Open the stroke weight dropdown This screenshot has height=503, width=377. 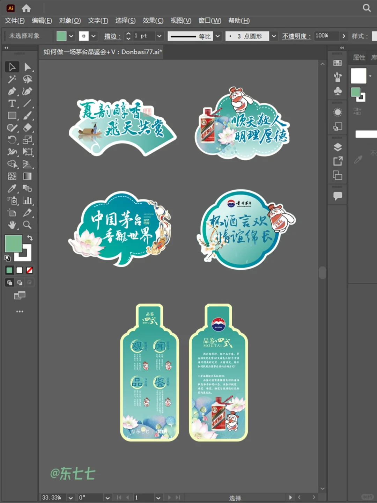(159, 36)
